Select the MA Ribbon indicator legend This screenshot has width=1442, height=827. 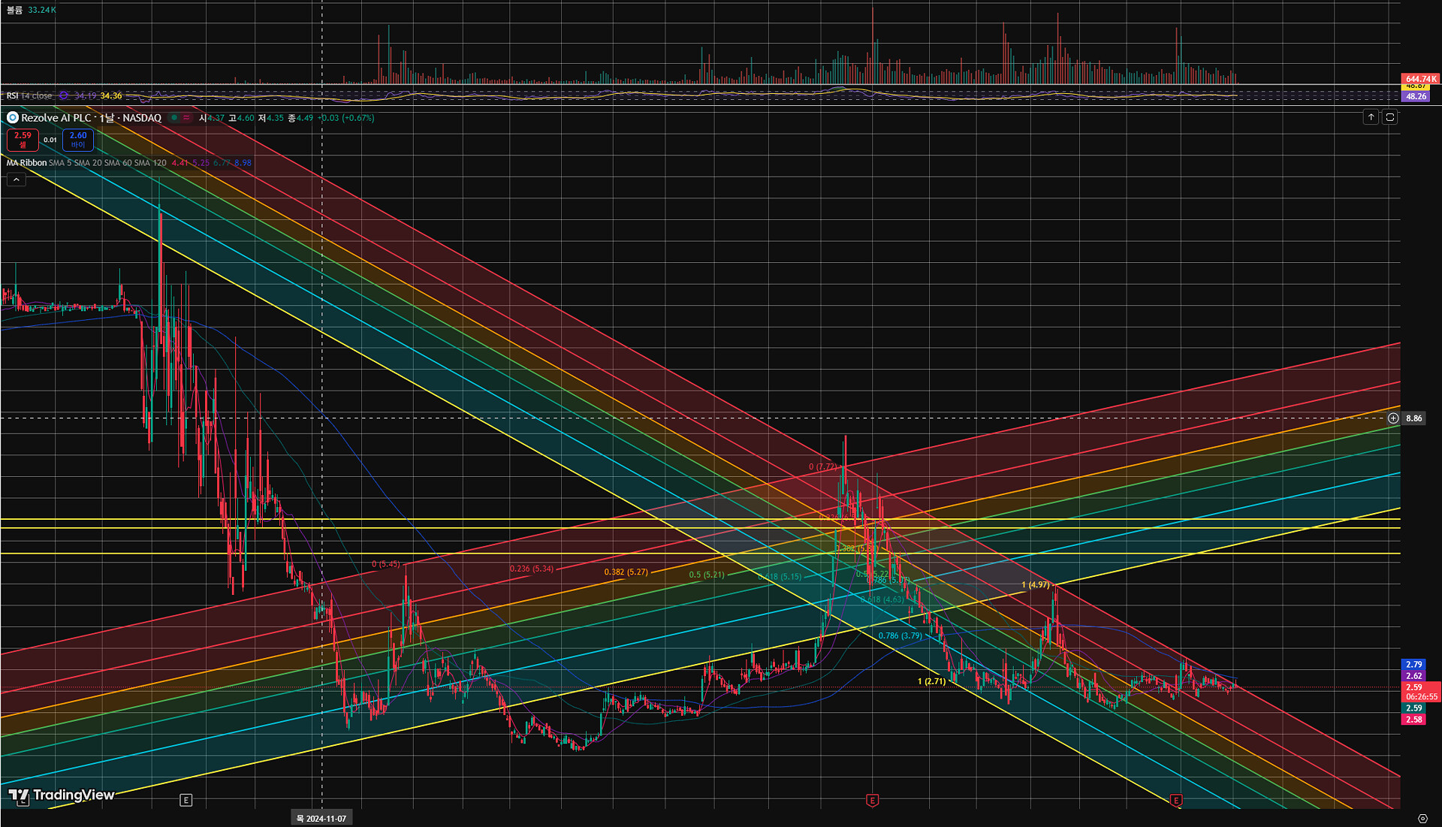(x=26, y=163)
